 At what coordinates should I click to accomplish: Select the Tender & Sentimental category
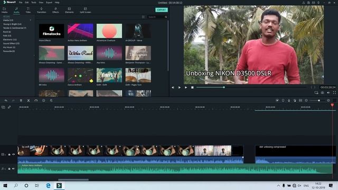15,28
